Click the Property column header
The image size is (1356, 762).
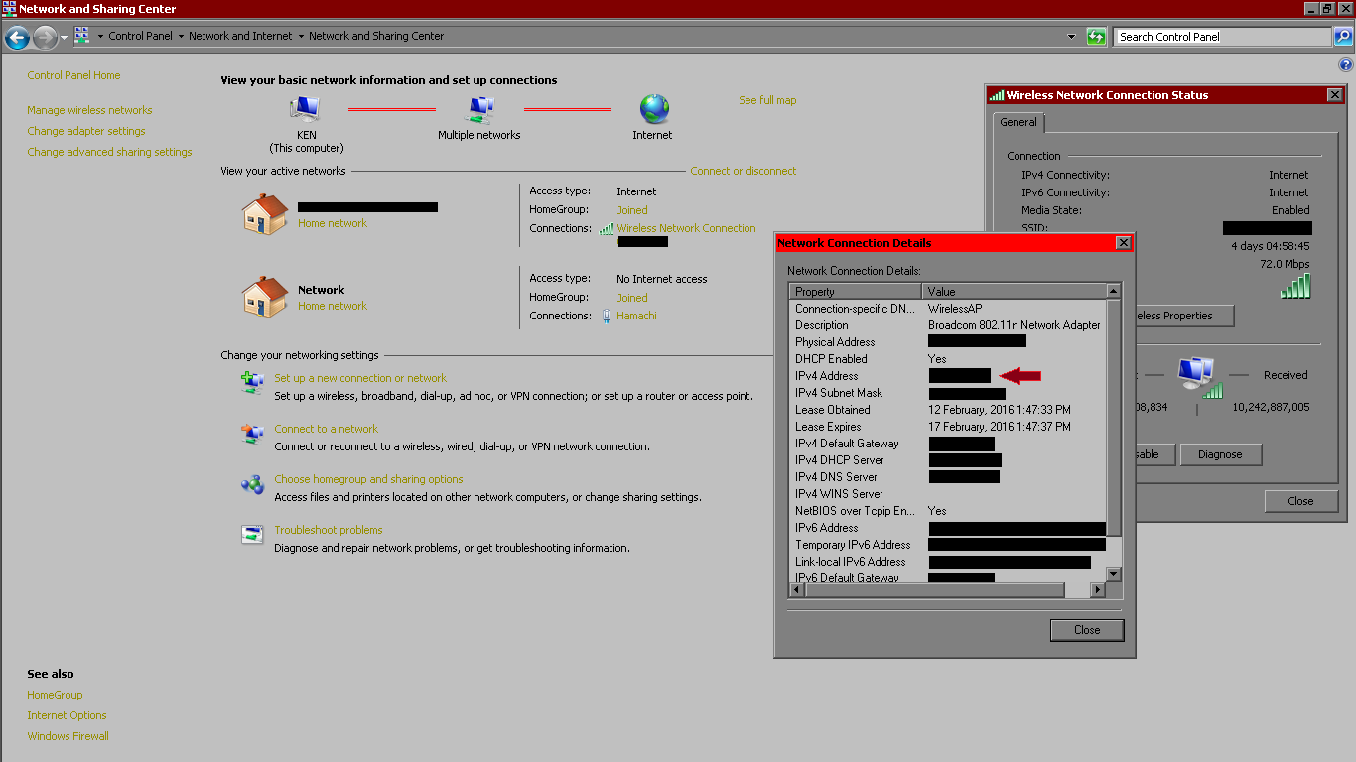tap(856, 292)
